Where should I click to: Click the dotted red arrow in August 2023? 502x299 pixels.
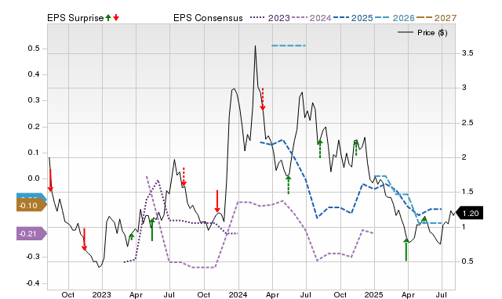184,177
